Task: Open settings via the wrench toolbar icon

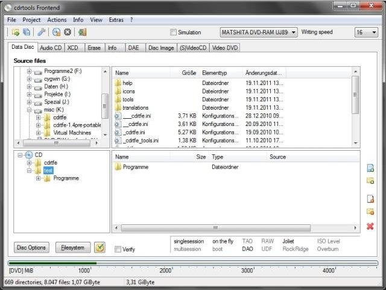Action: point(41,32)
